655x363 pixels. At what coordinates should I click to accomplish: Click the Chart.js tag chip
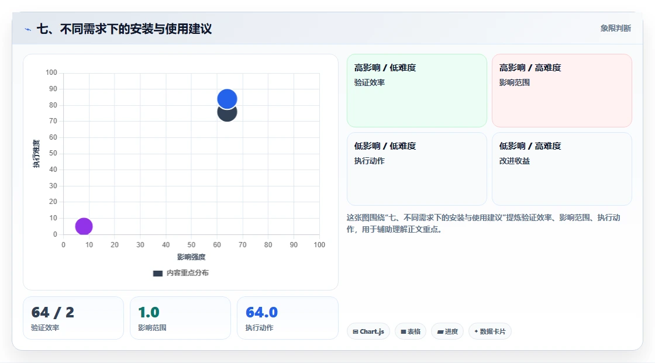(368, 331)
